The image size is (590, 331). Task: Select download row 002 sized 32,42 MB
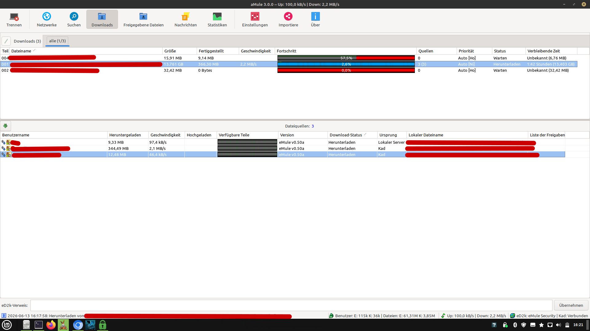(289, 70)
